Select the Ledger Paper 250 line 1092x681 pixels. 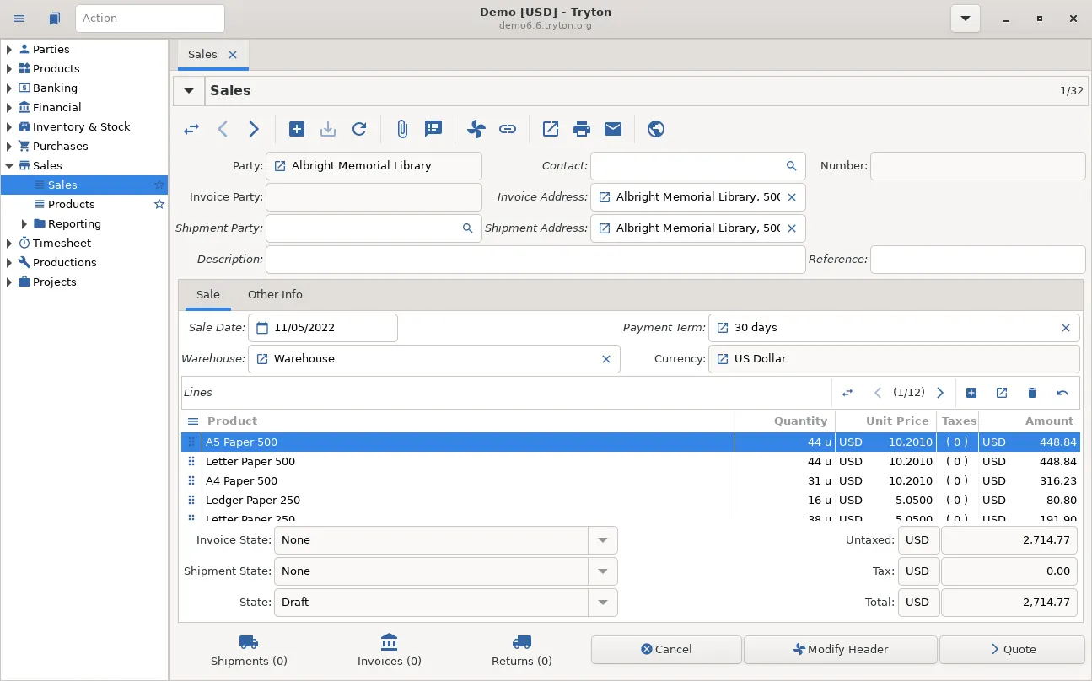pos(631,500)
